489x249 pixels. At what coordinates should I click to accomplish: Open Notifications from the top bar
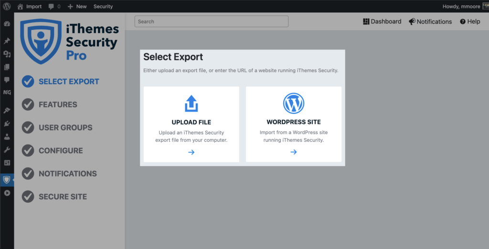click(x=430, y=21)
